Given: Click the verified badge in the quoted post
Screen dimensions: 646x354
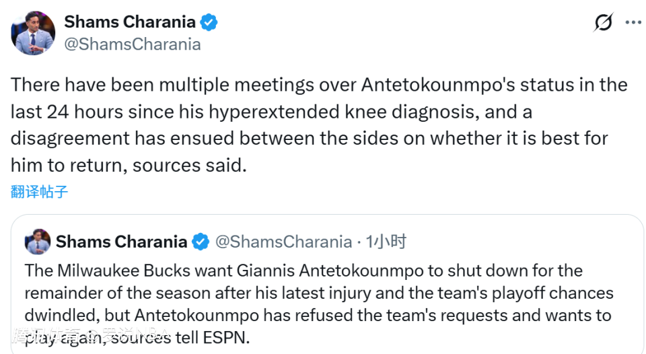Looking at the screenshot, I should [x=201, y=242].
